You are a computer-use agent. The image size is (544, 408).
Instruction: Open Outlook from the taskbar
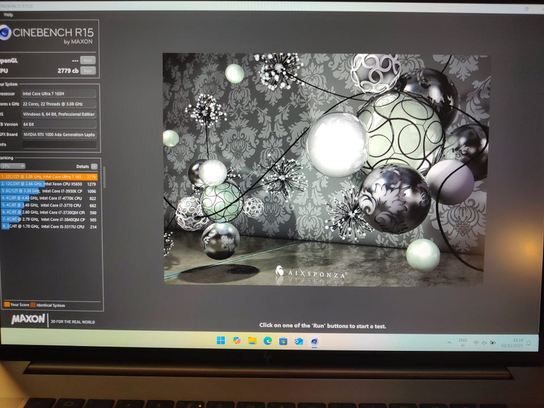pos(299,341)
